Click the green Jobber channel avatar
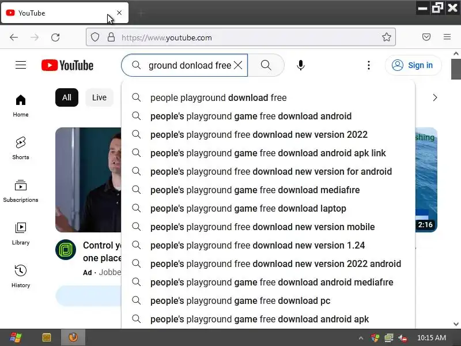461x346 pixels. [x=66, y=250]
